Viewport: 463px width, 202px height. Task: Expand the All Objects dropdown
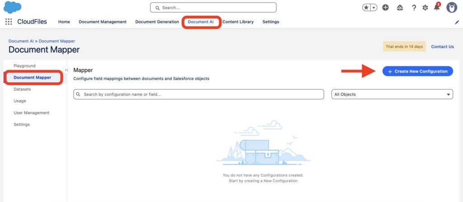click(x=392, y=94)
